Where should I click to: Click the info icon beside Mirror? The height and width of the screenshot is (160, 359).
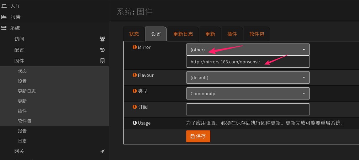coord(134,47)
